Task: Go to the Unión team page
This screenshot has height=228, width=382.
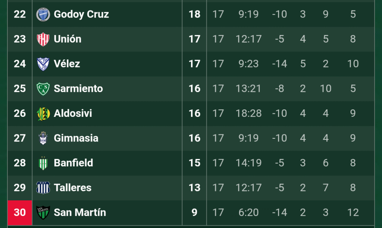Action: pos(68,39)
